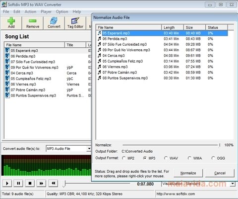Start playback with the Play button
This screenshot has height=199, width=238.
pyautogui.click(x=7, y=183)
